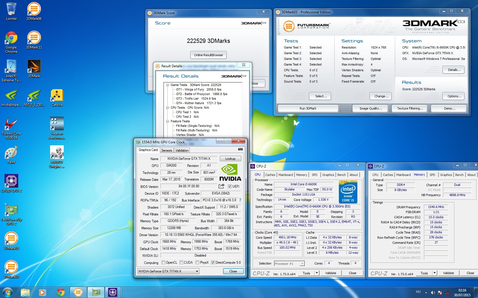Click the Options... results button
Image resolution: width=478 pixels, height=298 pixels.
click(x=454, y=96)
